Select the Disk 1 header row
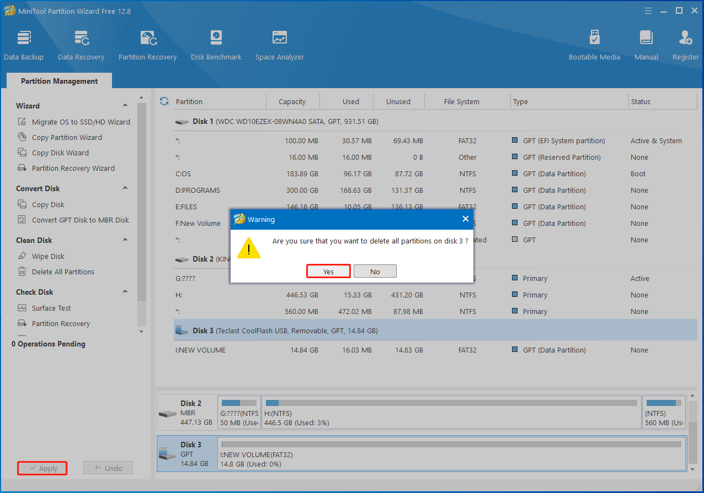Image resolution: width=704 pixels, height=493 pixels. 435,121
